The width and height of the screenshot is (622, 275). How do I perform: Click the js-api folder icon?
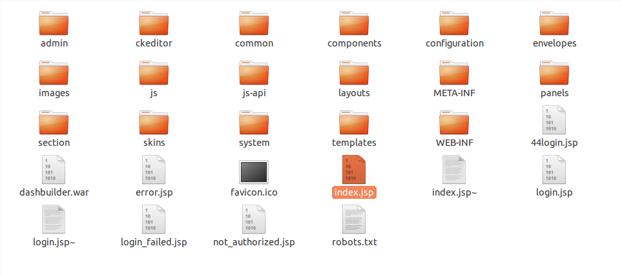pos(254,73)
